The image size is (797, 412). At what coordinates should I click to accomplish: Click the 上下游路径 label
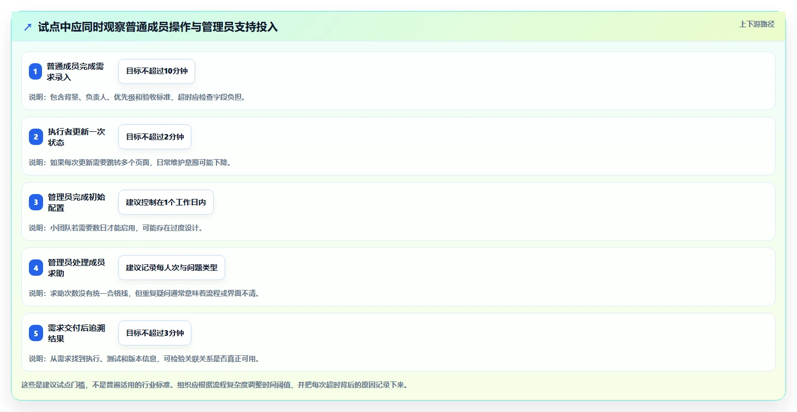[x=757, y=24]
